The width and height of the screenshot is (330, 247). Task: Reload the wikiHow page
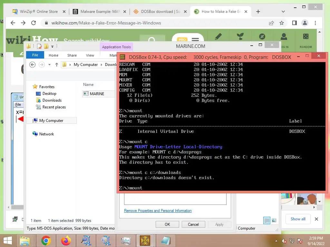[34, 23]
